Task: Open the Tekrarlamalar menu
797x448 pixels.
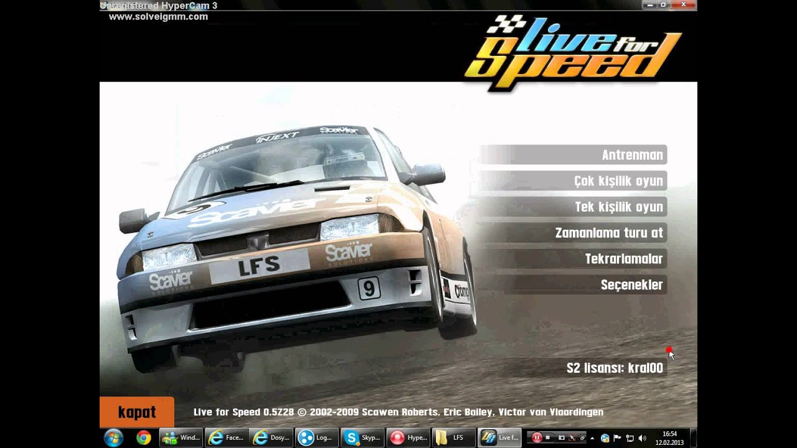Action: [x=573, y=259]
